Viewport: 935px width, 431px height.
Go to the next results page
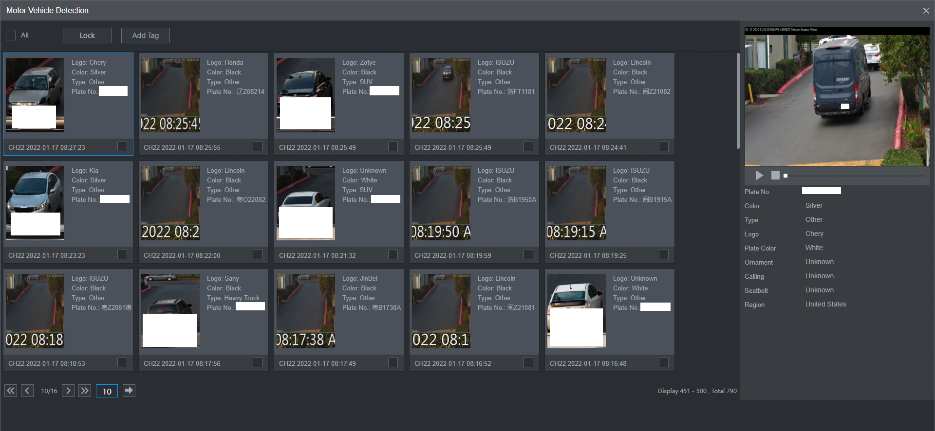click(68, 391)
